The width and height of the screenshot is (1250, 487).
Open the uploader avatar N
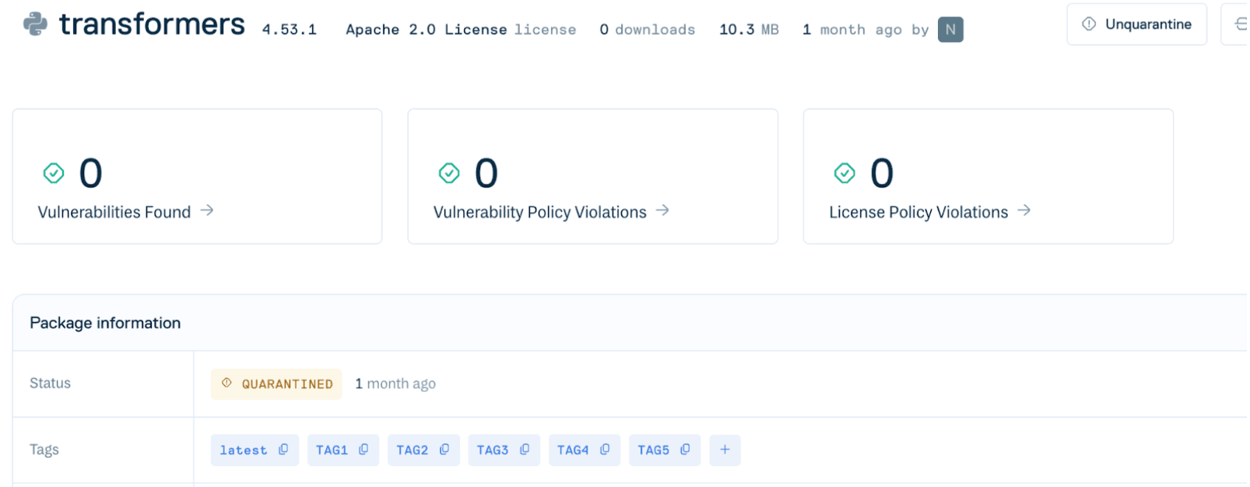pos(950,30)
